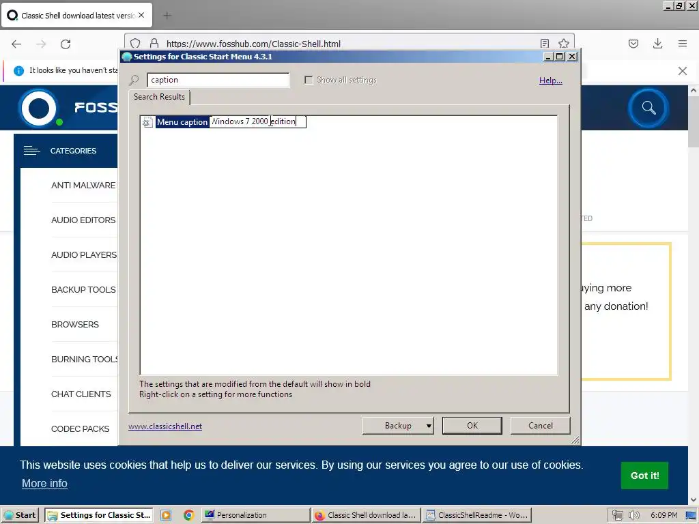This screenshot has height=524, width=699.
Task: Click the settings search box containing caption
Action: [218, 80]
